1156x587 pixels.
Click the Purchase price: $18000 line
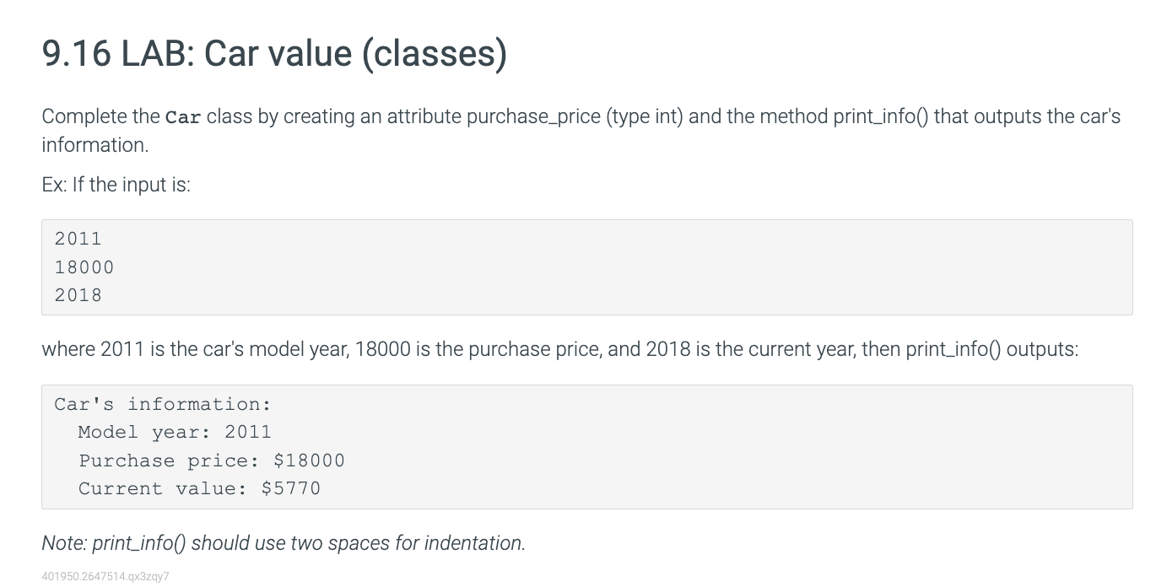click(x=212, y=460)
